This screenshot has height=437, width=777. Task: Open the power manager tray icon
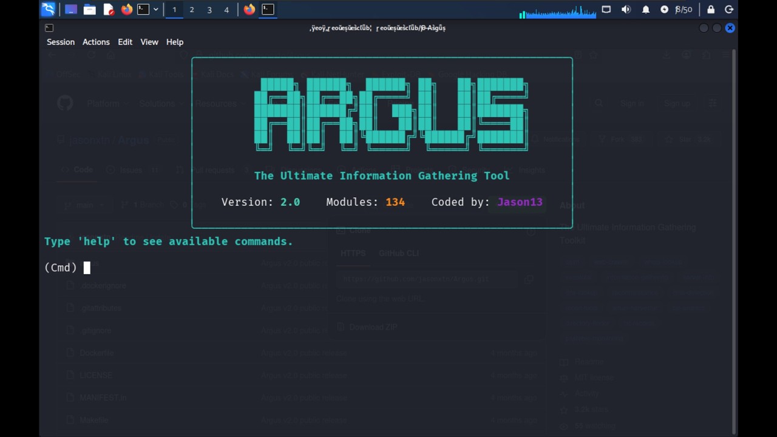click(x=664, y=9)
